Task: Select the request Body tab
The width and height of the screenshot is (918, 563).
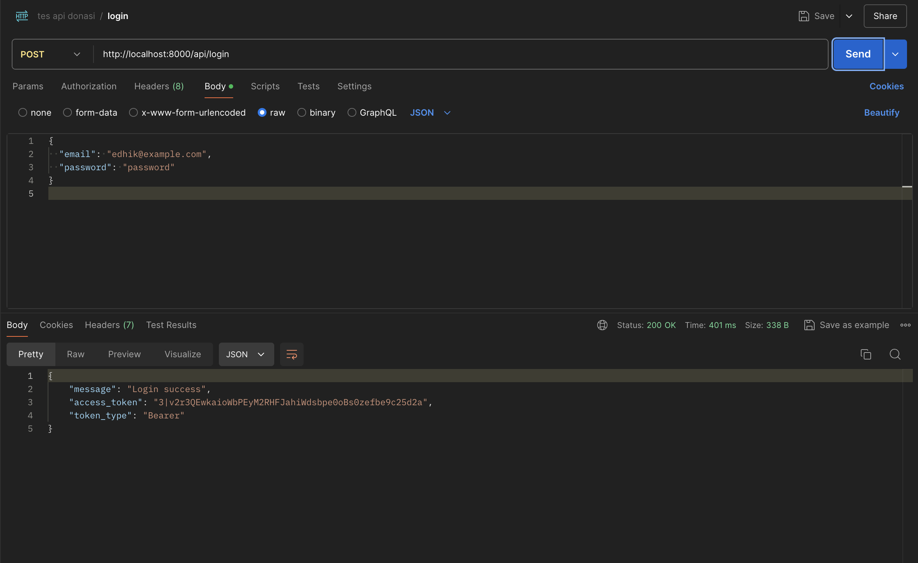Action: click(219, 86)
